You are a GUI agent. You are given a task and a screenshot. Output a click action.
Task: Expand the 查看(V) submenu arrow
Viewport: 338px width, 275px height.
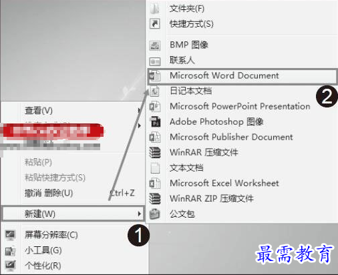coord(139,110)
